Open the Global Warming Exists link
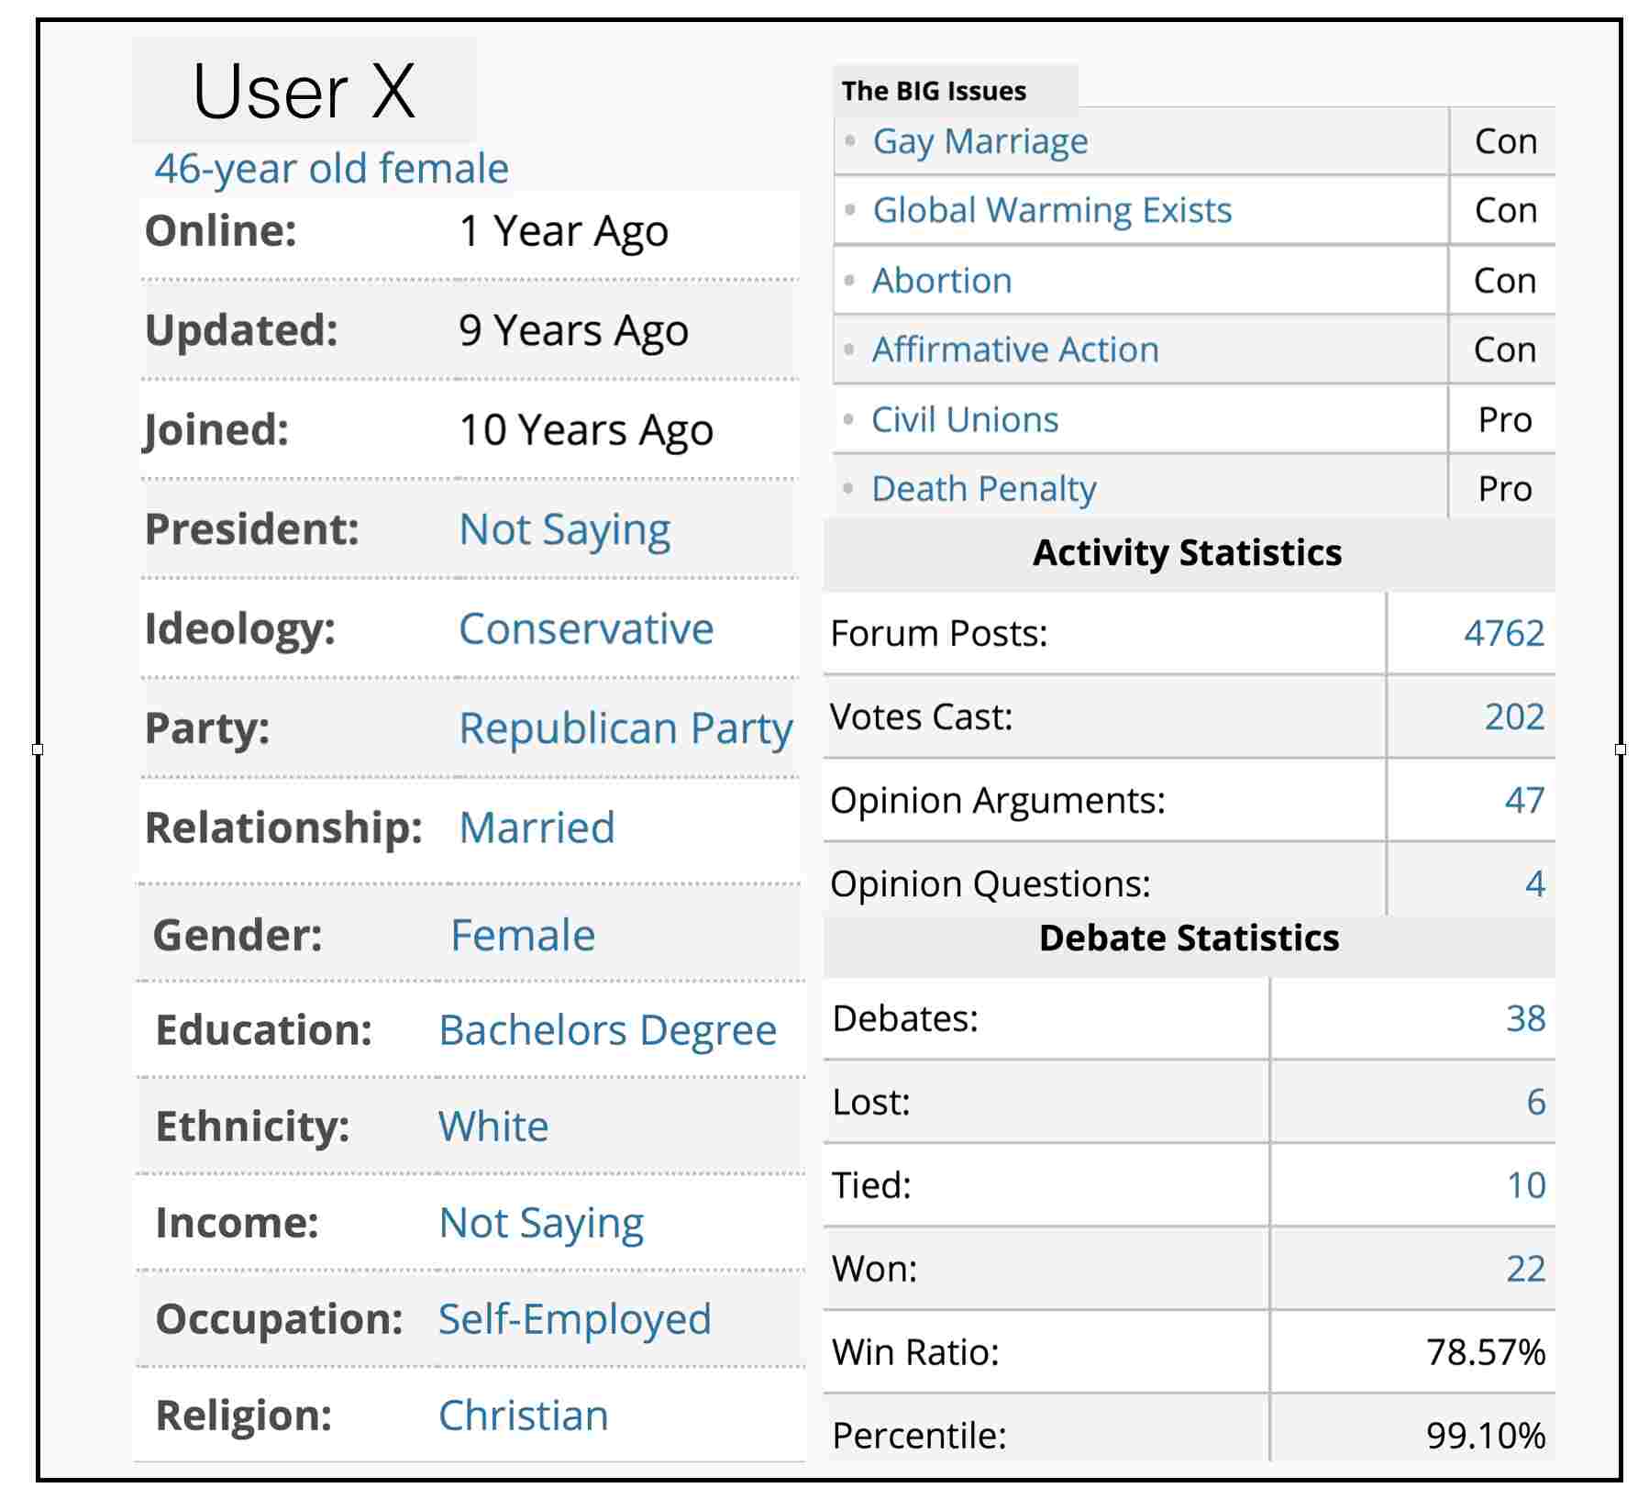 (x=1052, y=211)
